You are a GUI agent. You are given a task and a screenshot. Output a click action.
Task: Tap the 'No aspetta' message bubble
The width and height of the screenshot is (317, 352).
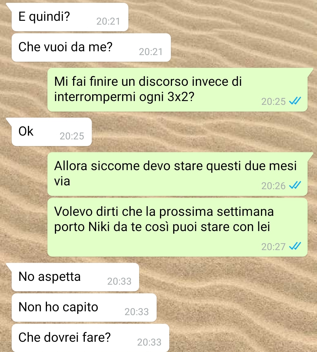tap(75, 277)
